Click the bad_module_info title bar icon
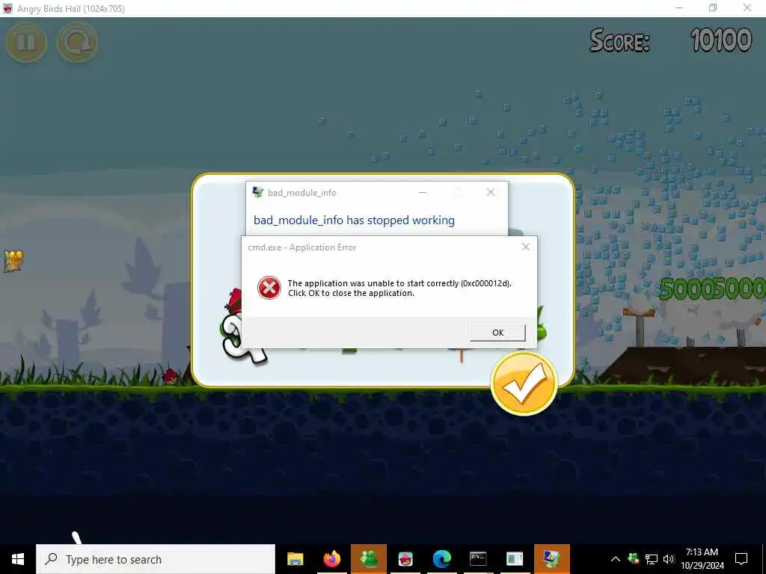The image size is (766, 574). pos(258,192)
